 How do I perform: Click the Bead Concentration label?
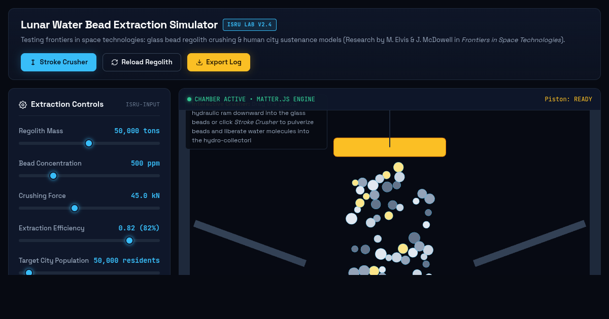coord(50,163)
